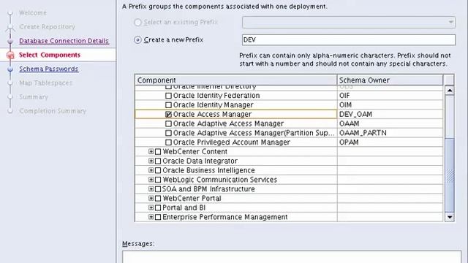The image size is (468, 263).
Task: Choose the 'Create a new Prefix' radio button
Action: pos(137,40)
